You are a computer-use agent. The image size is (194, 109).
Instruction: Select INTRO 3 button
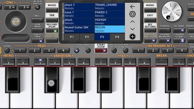[23, 62]
